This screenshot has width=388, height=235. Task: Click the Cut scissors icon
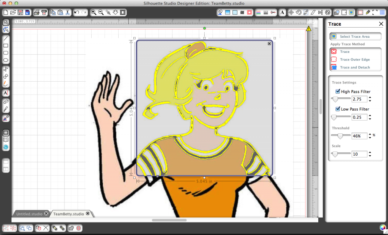tap(67, 12)
